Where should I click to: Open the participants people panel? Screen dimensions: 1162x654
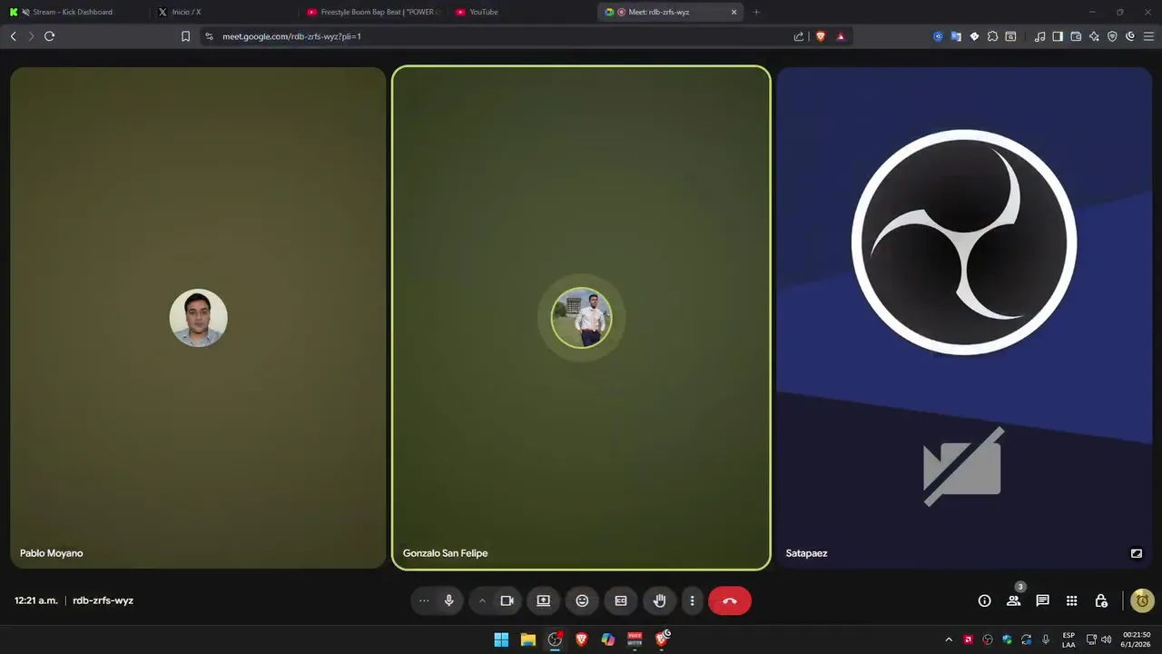(x=1013, y=600)
